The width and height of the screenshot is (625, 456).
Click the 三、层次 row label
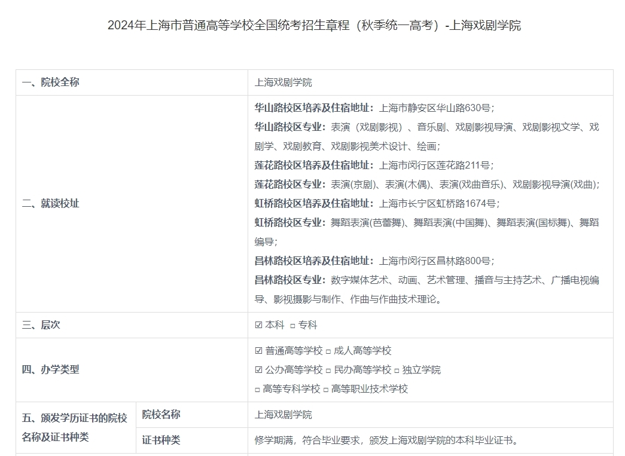41,325
